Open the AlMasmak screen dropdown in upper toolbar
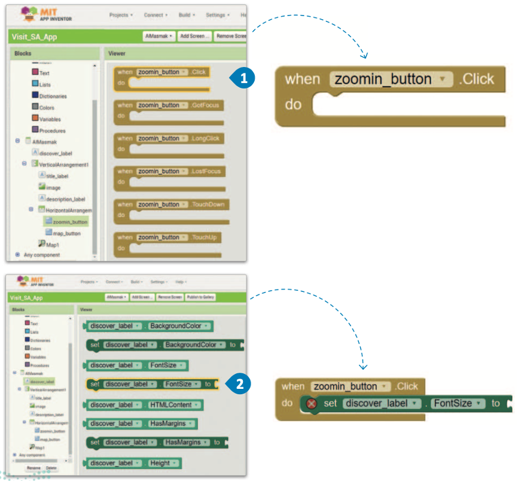Viewport: 518px width, 481px height. coord(159,36)
